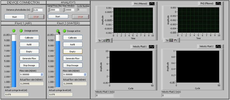Screen dimensions: 230x100
Task: Stop Dosage for Fluid 1 (AIR)
Action: click(29, 65)
